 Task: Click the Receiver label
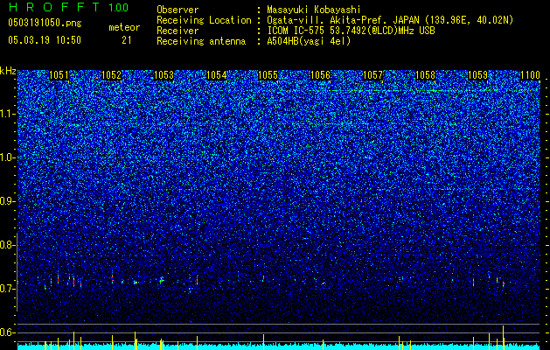(x=178, y=31)
